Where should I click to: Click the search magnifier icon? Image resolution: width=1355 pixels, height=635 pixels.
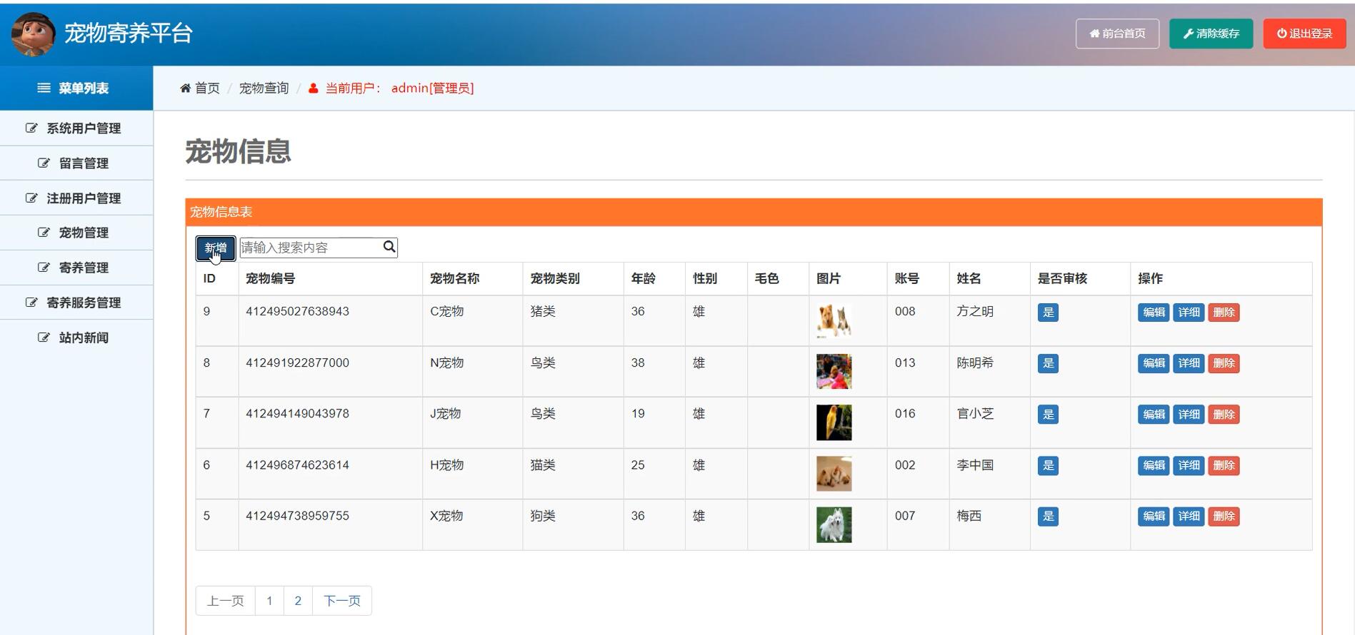389,247
